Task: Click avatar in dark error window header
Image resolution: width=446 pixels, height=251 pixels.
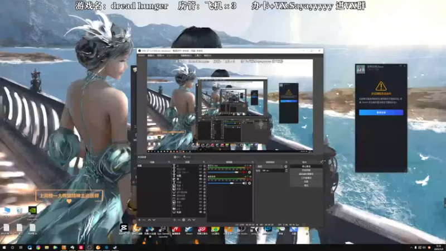Action: click(x=361, y=69)
